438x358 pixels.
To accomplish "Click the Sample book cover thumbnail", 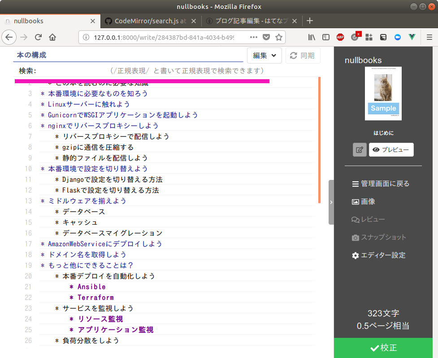I will click(383, 94).
